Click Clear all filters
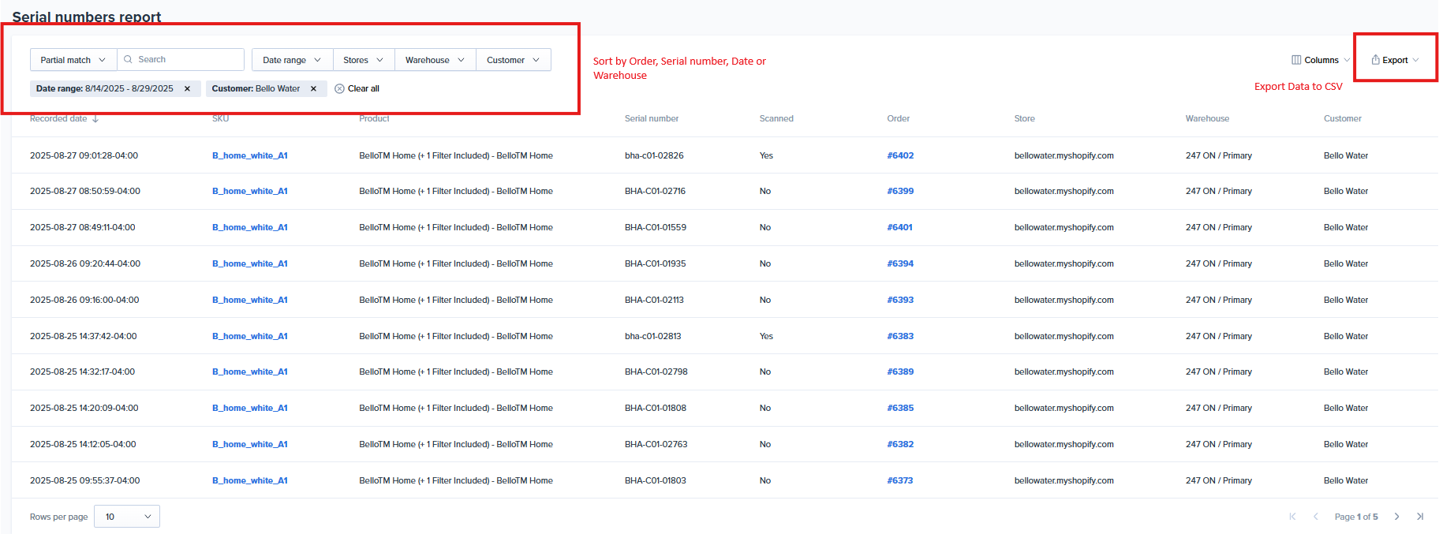Image resolution: width=1439 pixels, height=534 pixels. click(357, 88)
